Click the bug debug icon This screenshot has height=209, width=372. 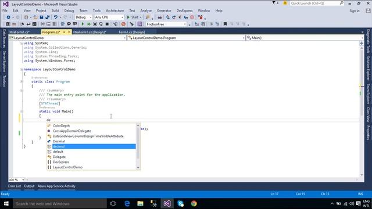tap(95, 24)
